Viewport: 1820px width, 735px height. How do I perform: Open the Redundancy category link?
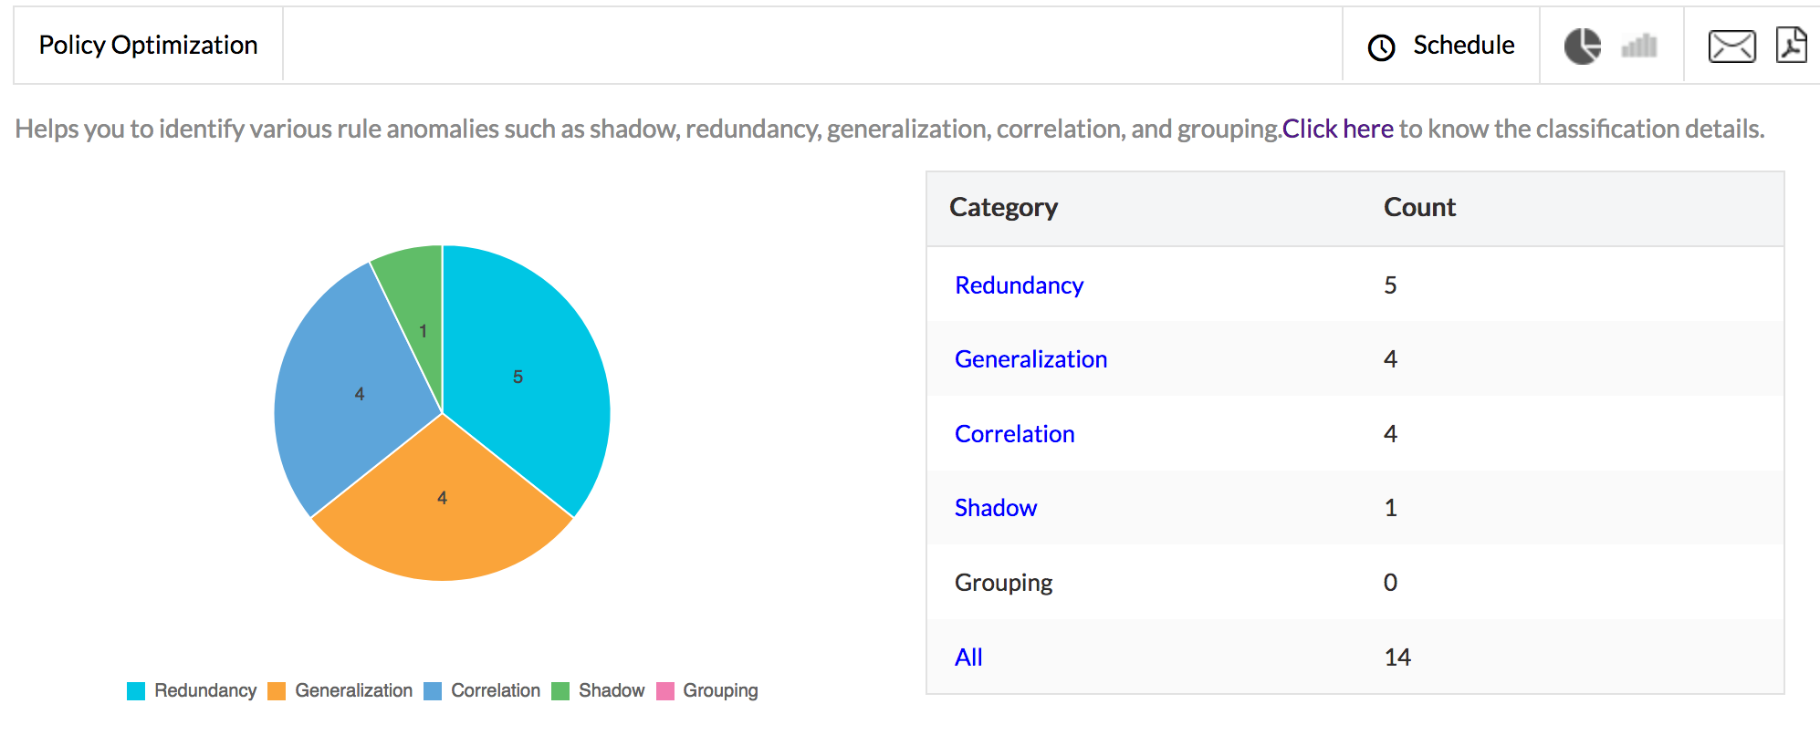pyautogui.click(x=1019, y=285)
